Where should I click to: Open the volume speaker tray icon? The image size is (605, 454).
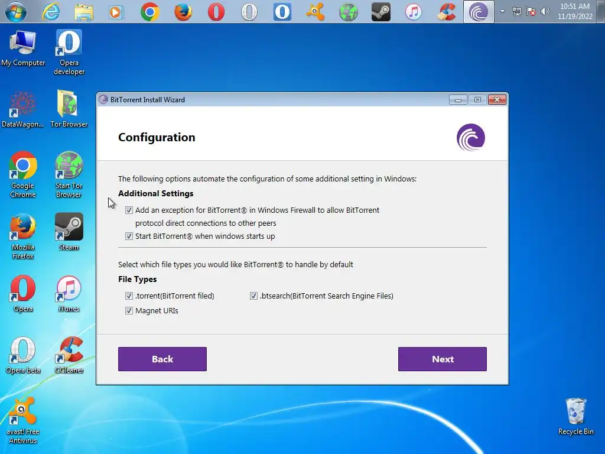(x=545, y=12)
